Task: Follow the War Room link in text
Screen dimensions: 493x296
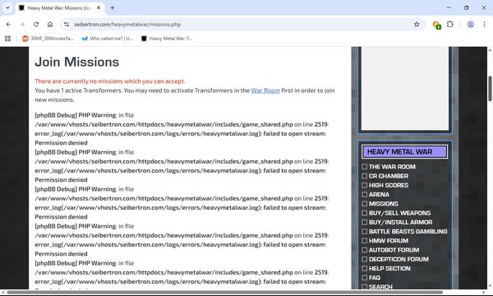Action: pos(265,90)
